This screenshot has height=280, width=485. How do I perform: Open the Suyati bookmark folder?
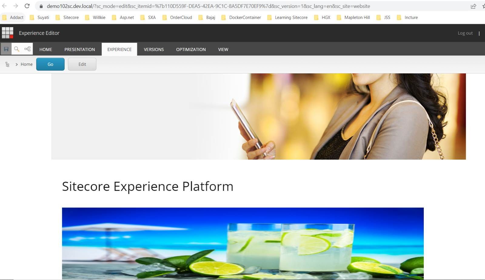pos(39,18)
